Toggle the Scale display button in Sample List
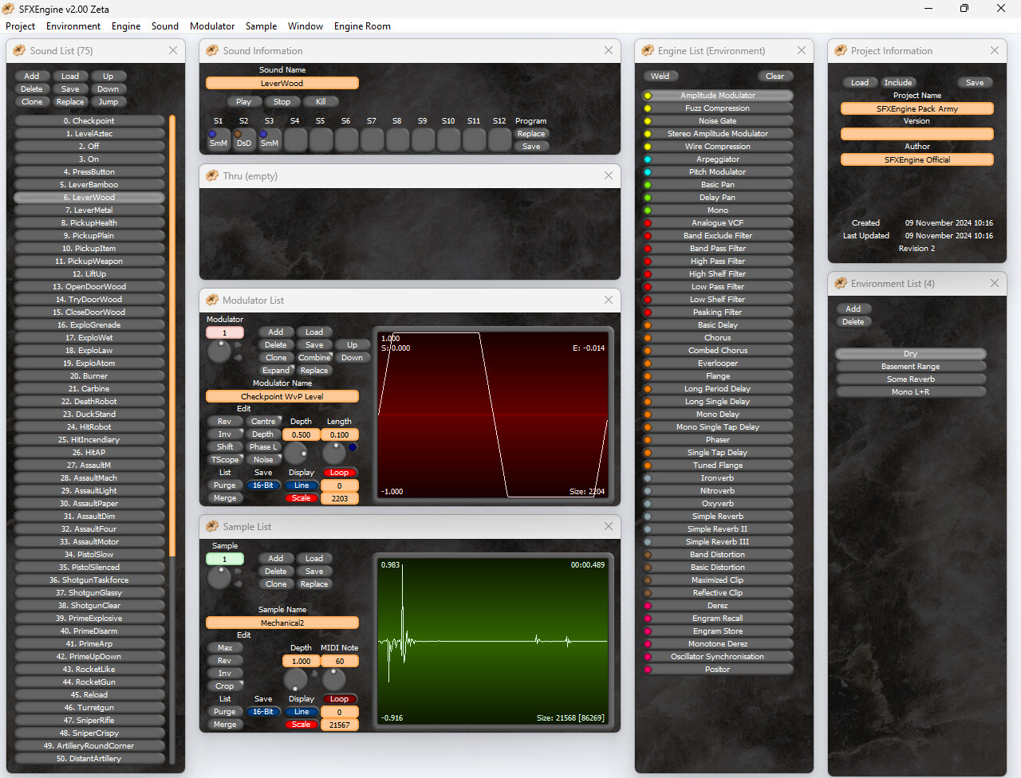The image size is (1021, 778). point(301,725)
